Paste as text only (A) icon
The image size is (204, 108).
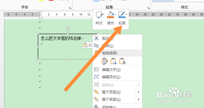coord(122,61)
